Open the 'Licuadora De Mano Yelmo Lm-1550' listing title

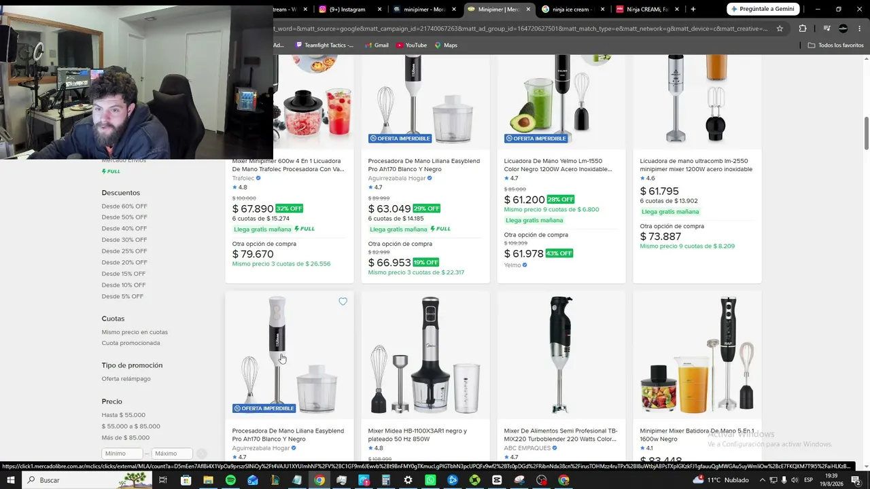pos(558,165)
